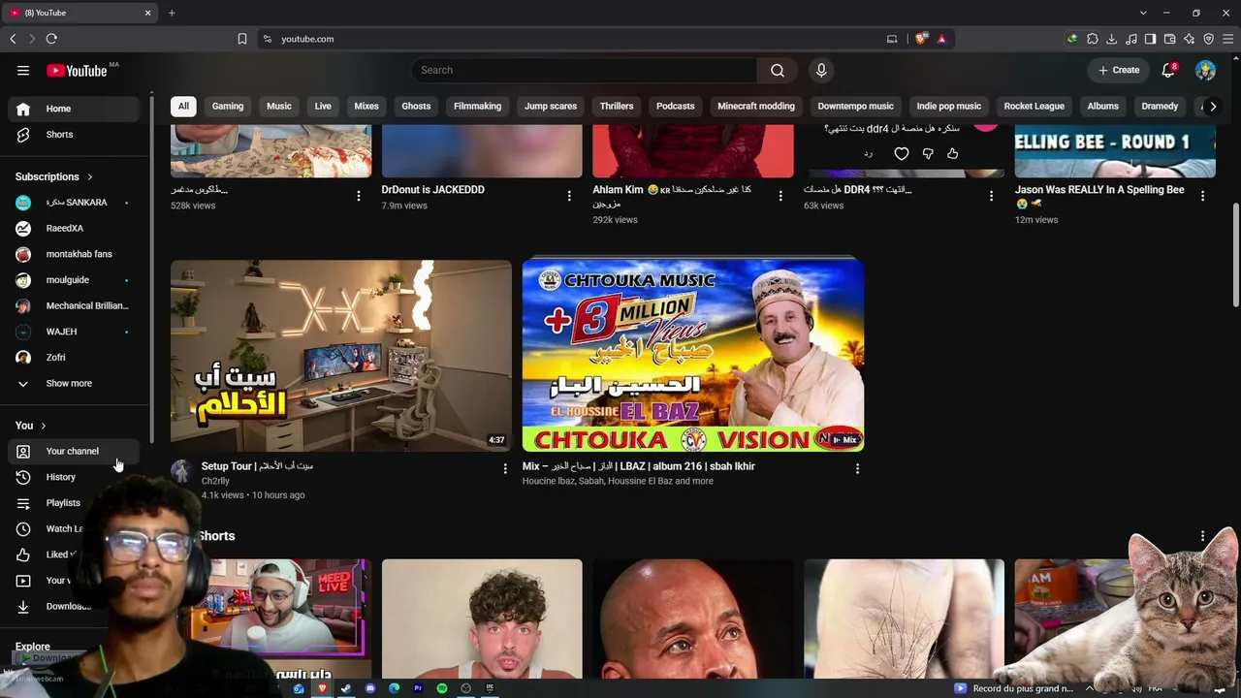Reload the page
The image size is (1241, 698).
point(51,39)
